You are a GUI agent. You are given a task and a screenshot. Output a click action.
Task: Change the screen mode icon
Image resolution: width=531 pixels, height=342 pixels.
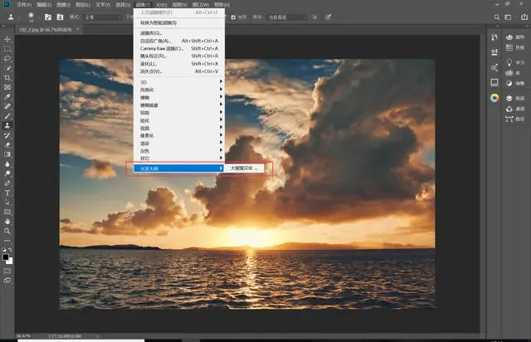pyautogui.click(x=7, y=281)
